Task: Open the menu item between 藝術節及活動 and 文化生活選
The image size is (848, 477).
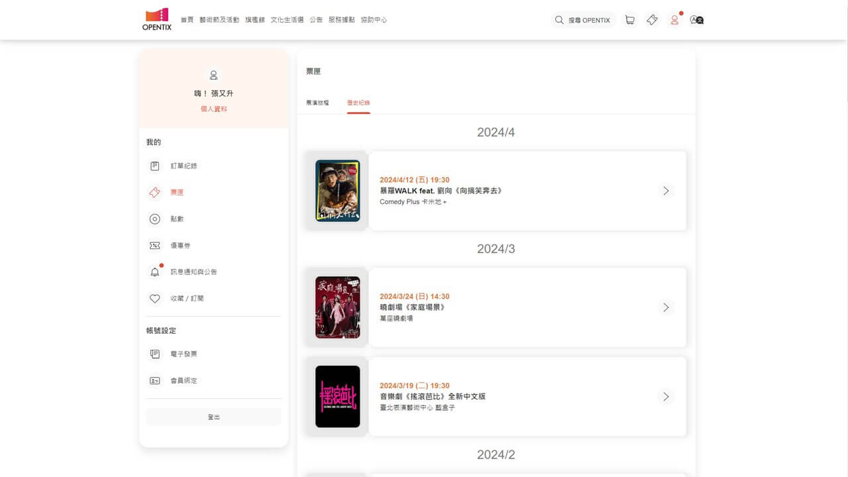Action: [x=255, y=20]
